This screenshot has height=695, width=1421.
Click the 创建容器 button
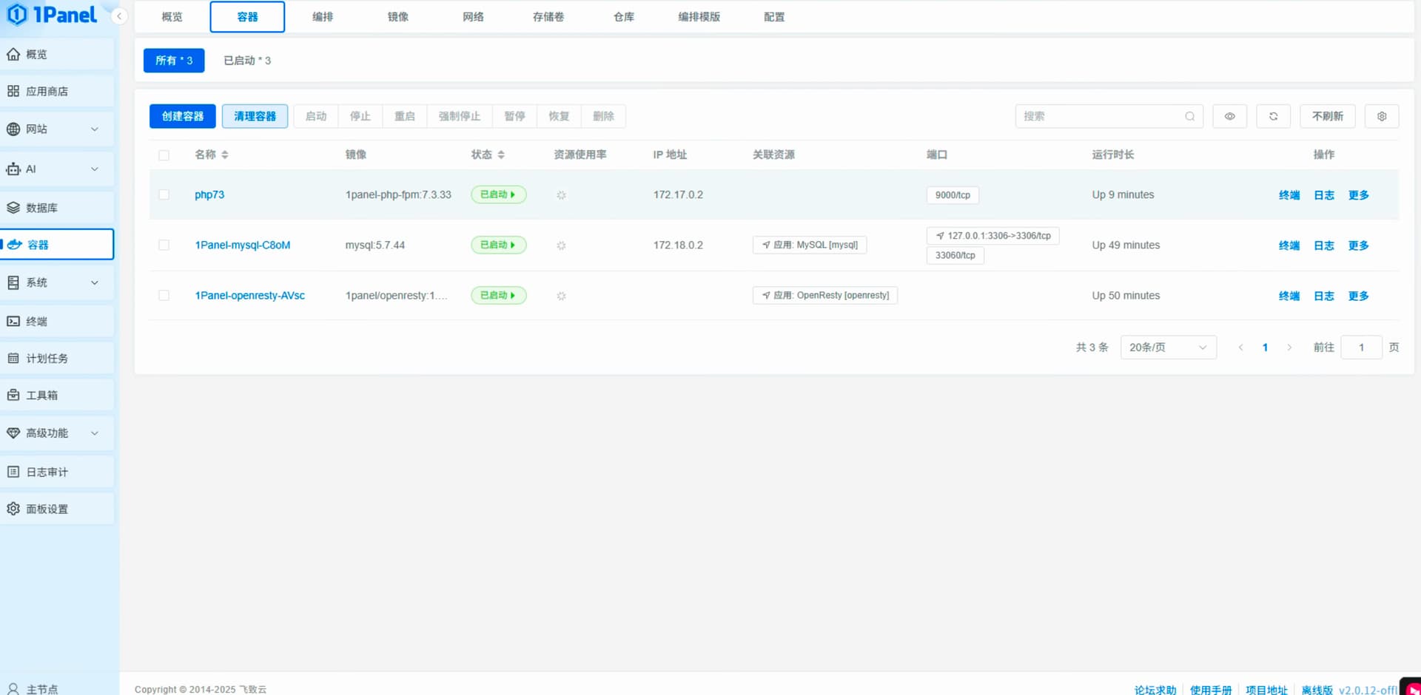coord(182,116)
